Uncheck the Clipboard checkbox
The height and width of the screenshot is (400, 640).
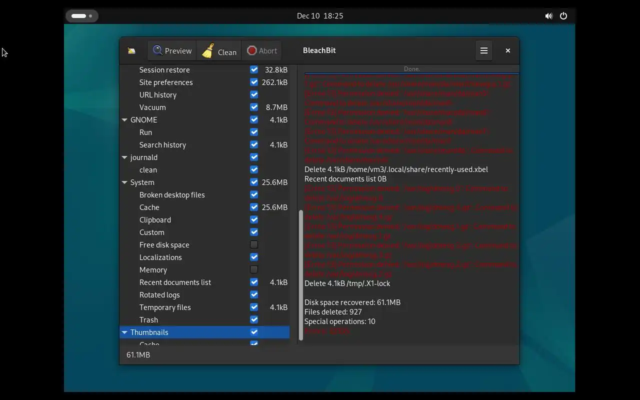254,219
